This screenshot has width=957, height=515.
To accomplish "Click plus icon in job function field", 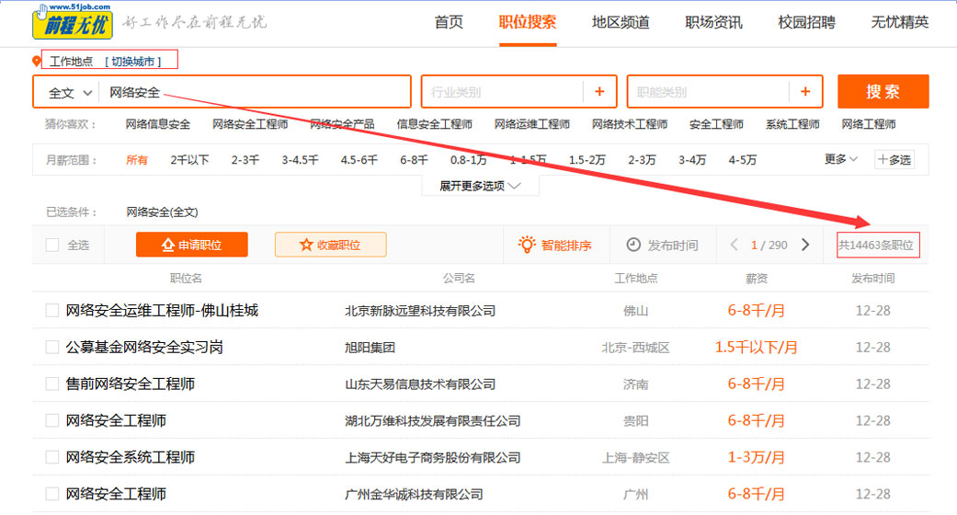I will click(x=805, y=92).
